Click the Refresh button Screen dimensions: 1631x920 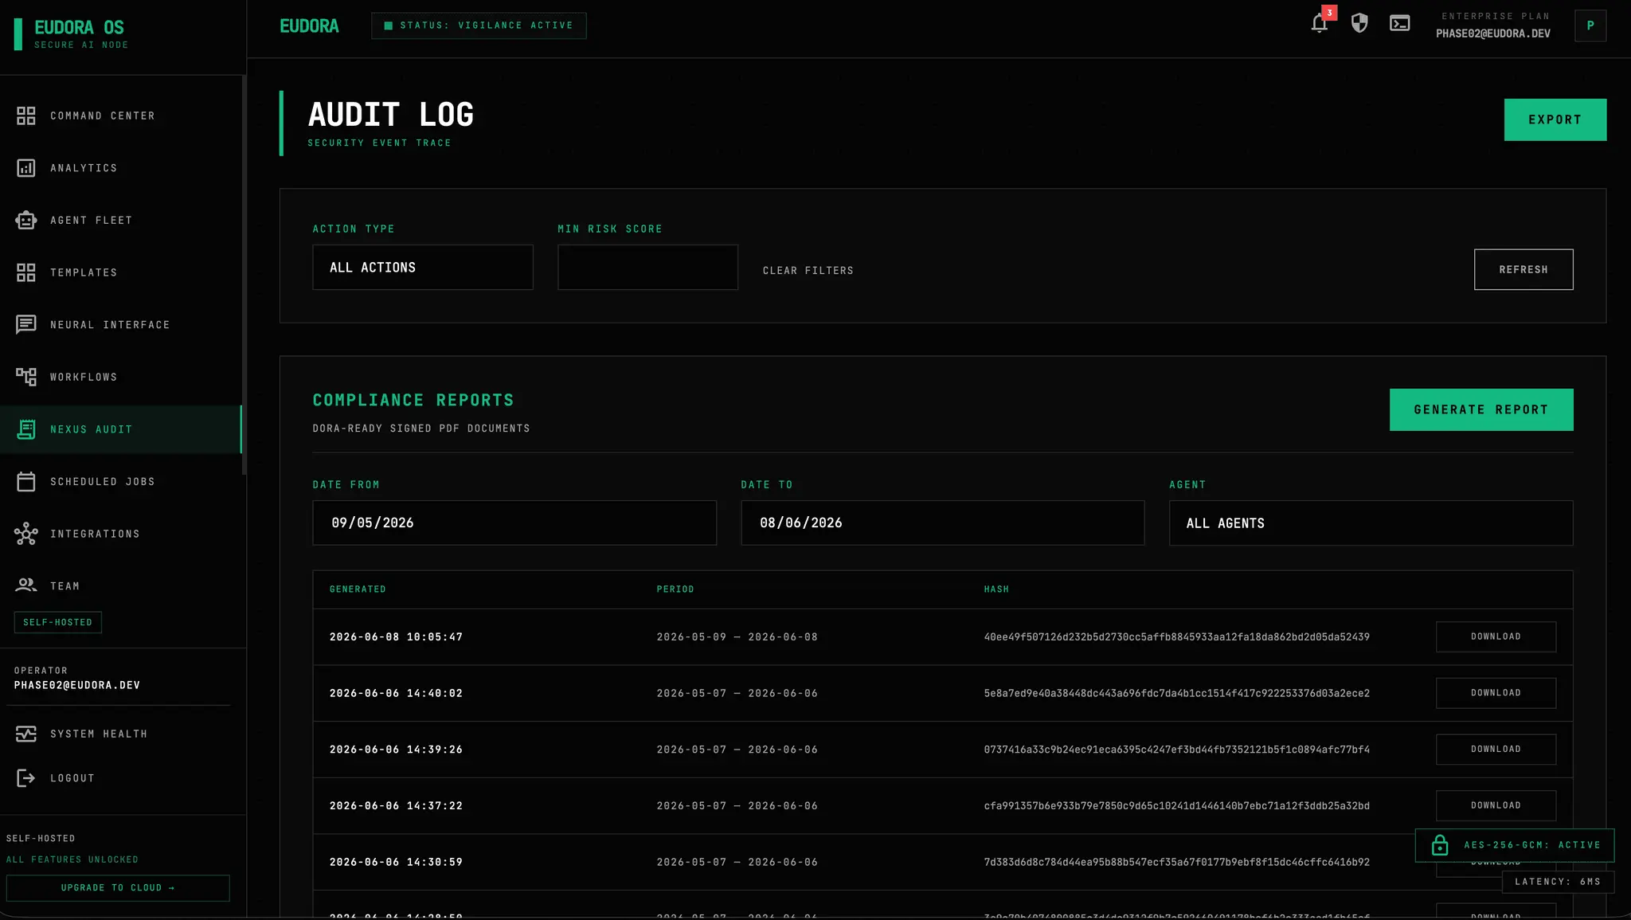click(x=1523, y=269)
